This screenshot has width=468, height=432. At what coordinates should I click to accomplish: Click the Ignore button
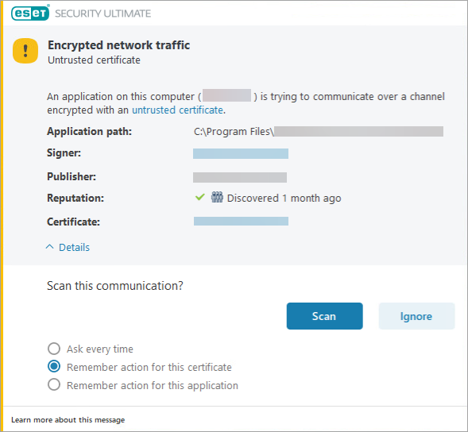click(x=416, y=316)
